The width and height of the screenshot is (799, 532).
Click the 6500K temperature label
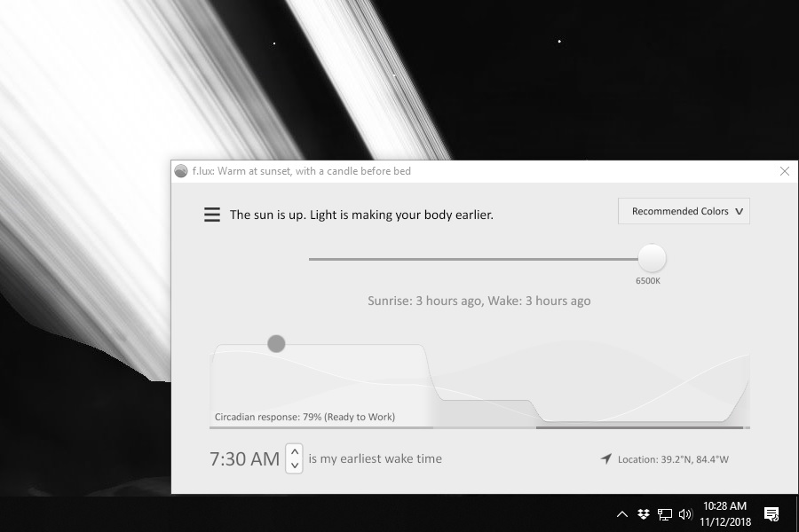[x=648, y=281]
